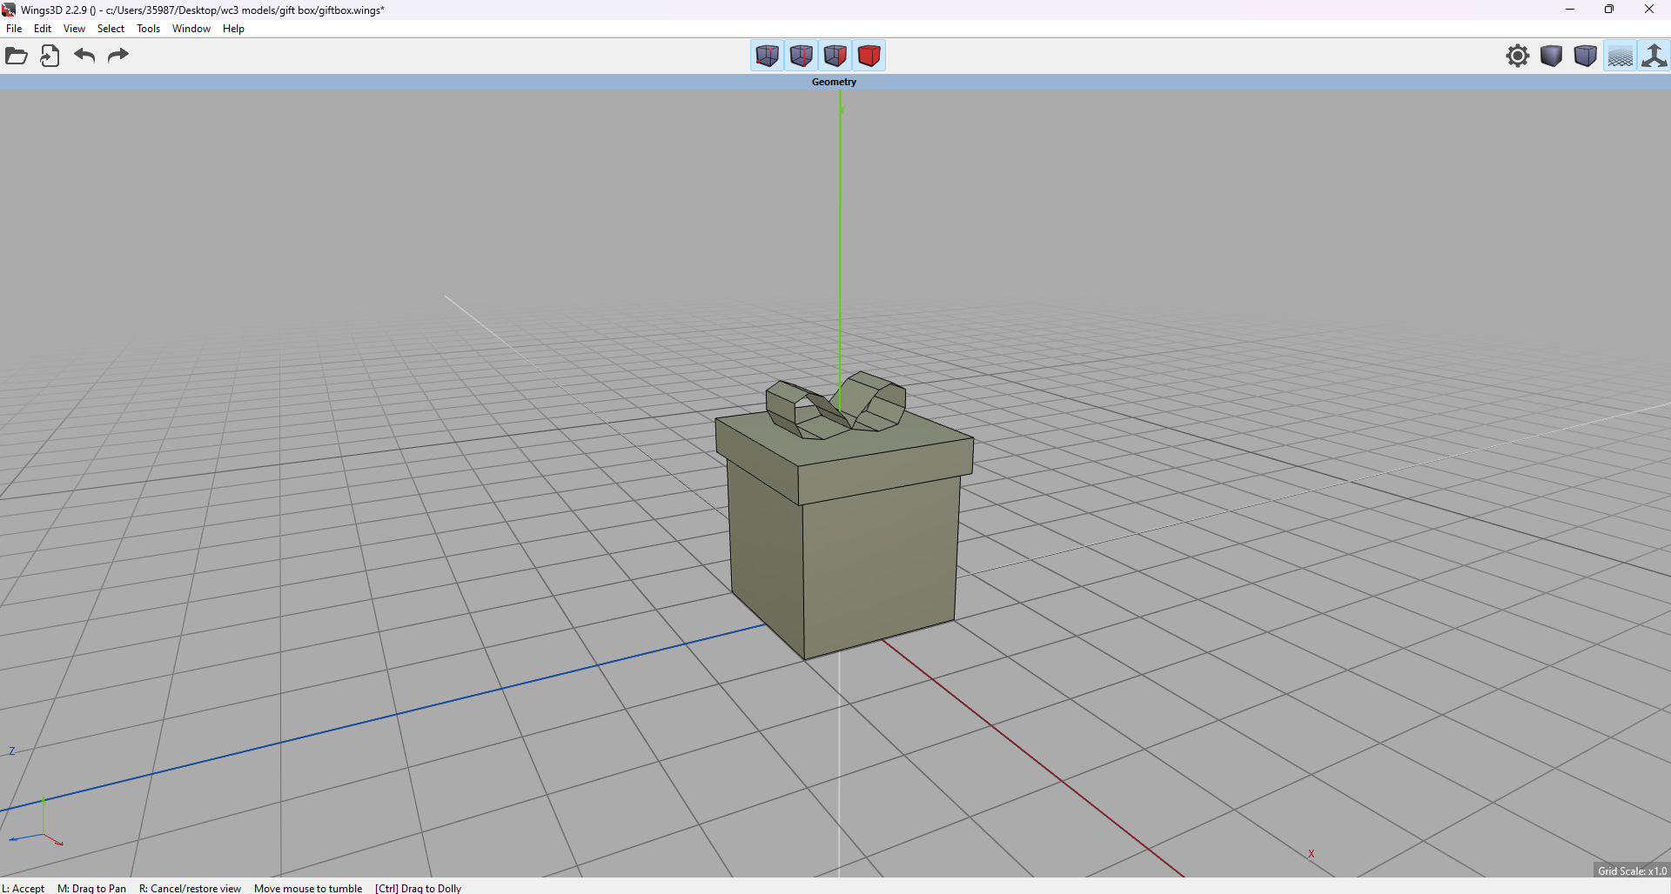
Task: Open the Tools menu
Action: point(148,29)
